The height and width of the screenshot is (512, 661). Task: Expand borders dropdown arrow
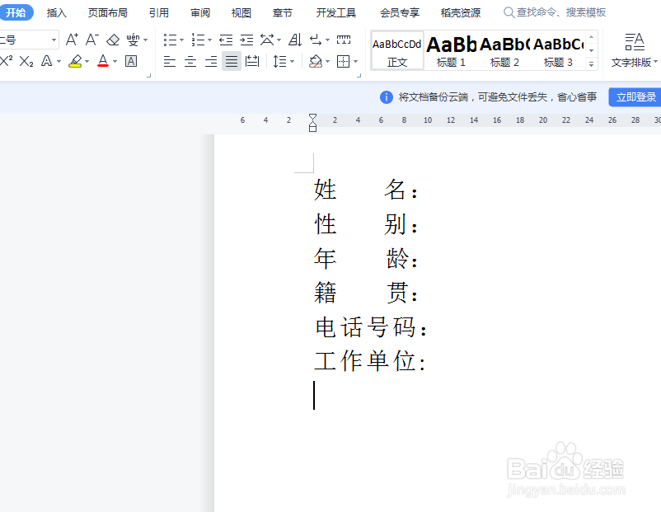pos(356,62)
